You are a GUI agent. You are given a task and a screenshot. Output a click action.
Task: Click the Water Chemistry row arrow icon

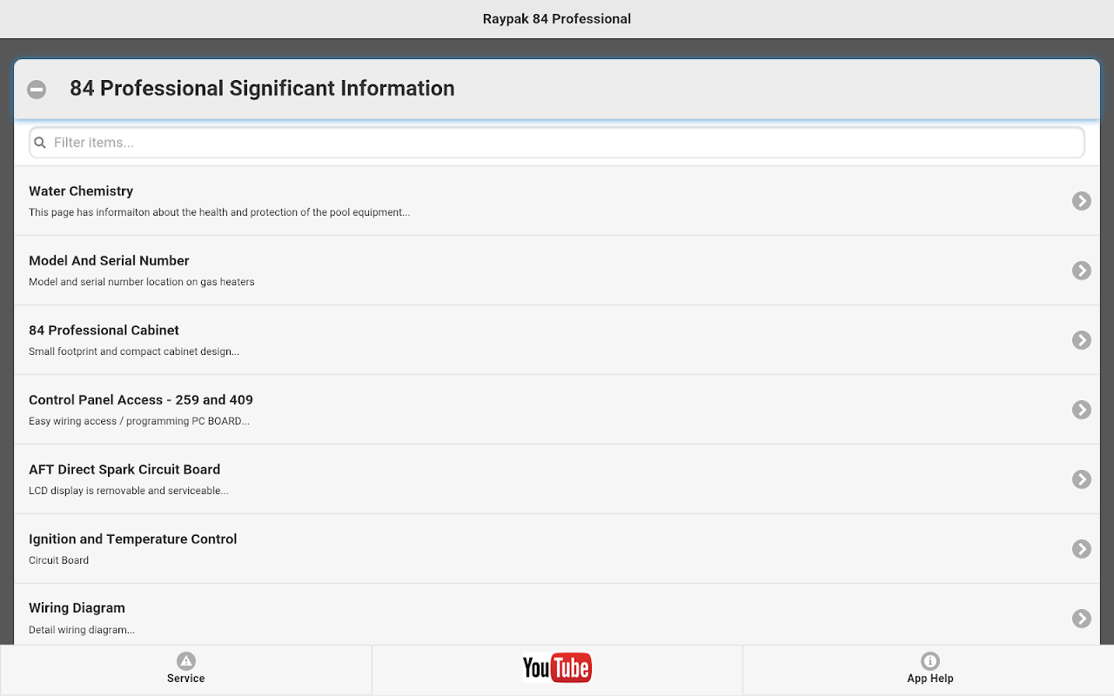[x=1082, y=201]
